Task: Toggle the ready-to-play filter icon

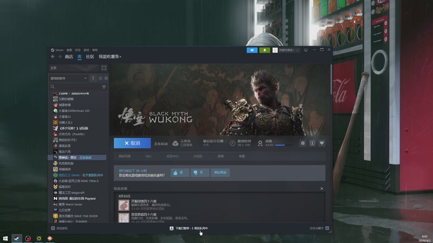Action: (106, 78)
